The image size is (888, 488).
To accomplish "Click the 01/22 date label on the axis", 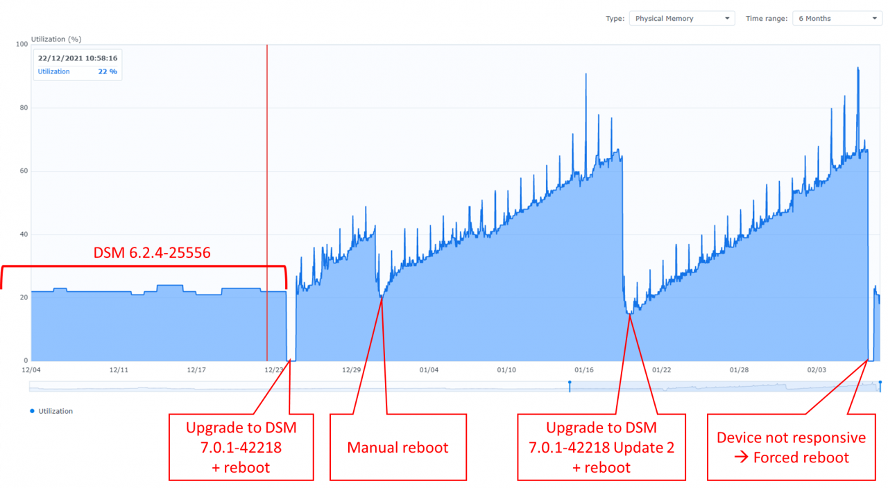I will point(661,369).
